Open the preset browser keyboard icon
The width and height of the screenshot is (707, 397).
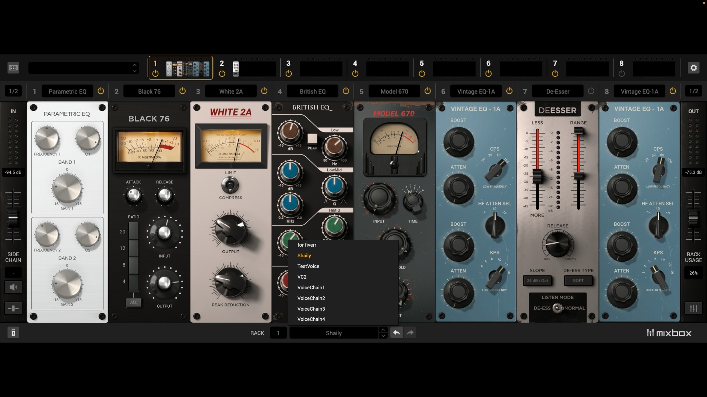coord(13,68)
